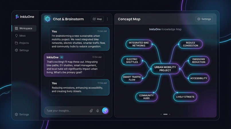This screenshot has height=129, width=231.
Task: Click the gear icon below Projects
Action: [16, 50]
